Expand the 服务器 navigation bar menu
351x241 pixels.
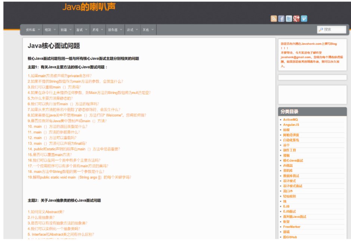(x=115, y=30)
